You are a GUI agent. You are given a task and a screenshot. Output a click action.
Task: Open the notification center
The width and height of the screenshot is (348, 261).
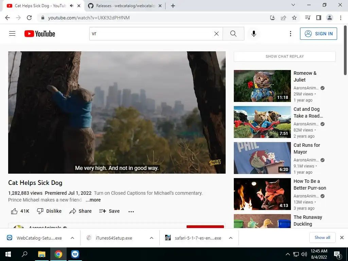pos(337,254)
